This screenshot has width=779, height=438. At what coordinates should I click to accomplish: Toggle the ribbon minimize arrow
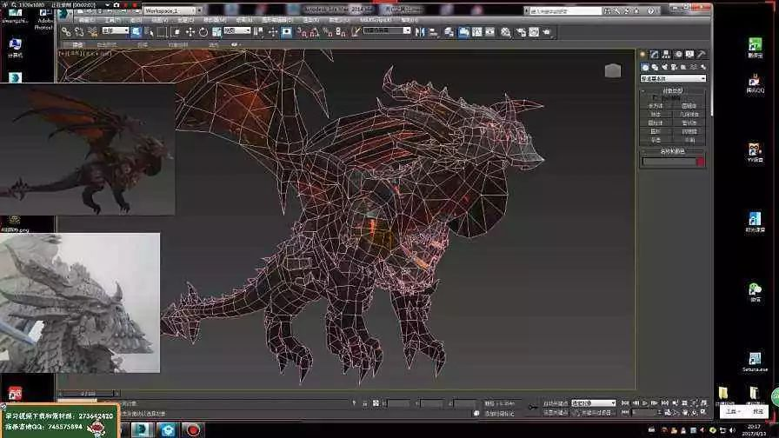point(235,44)
